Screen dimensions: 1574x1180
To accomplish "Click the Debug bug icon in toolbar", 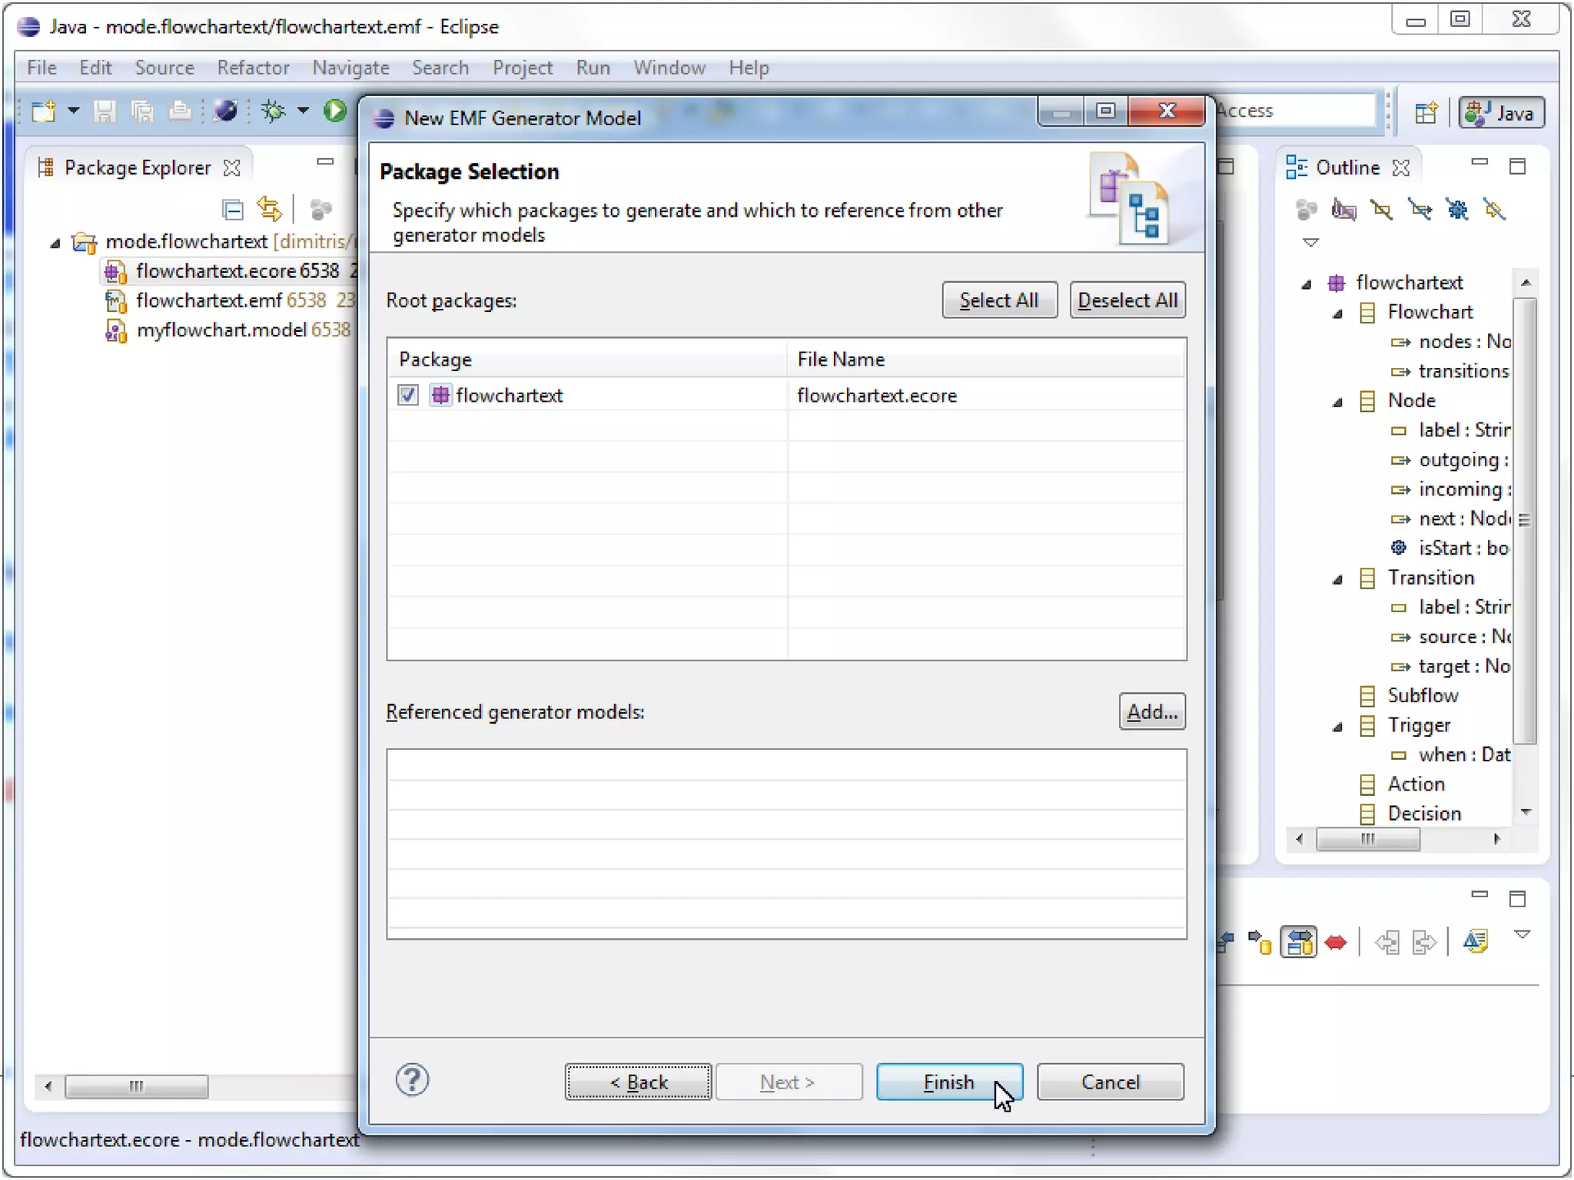I will (273, 111).
